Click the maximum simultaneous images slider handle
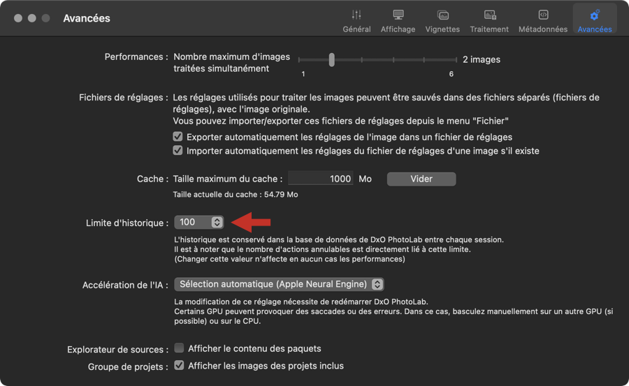 pos(331,60)
